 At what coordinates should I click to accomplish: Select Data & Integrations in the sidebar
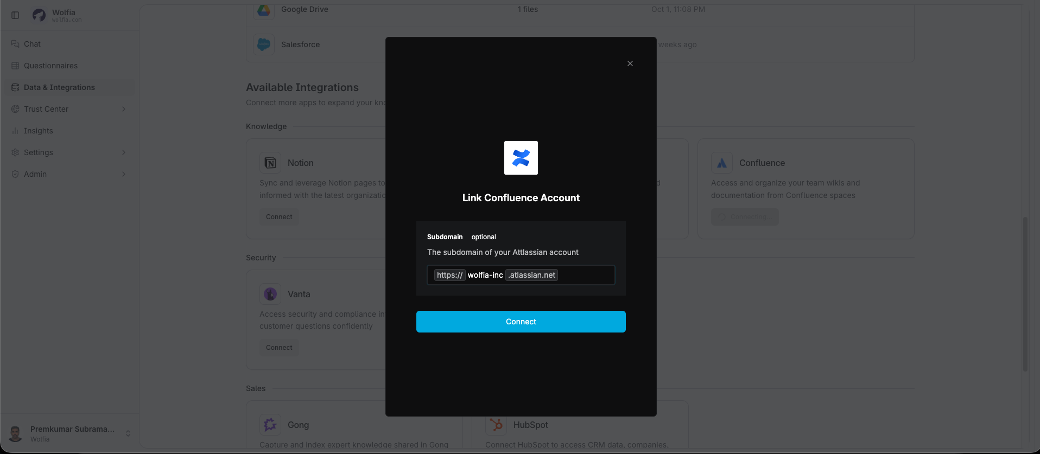coord(69,87)
